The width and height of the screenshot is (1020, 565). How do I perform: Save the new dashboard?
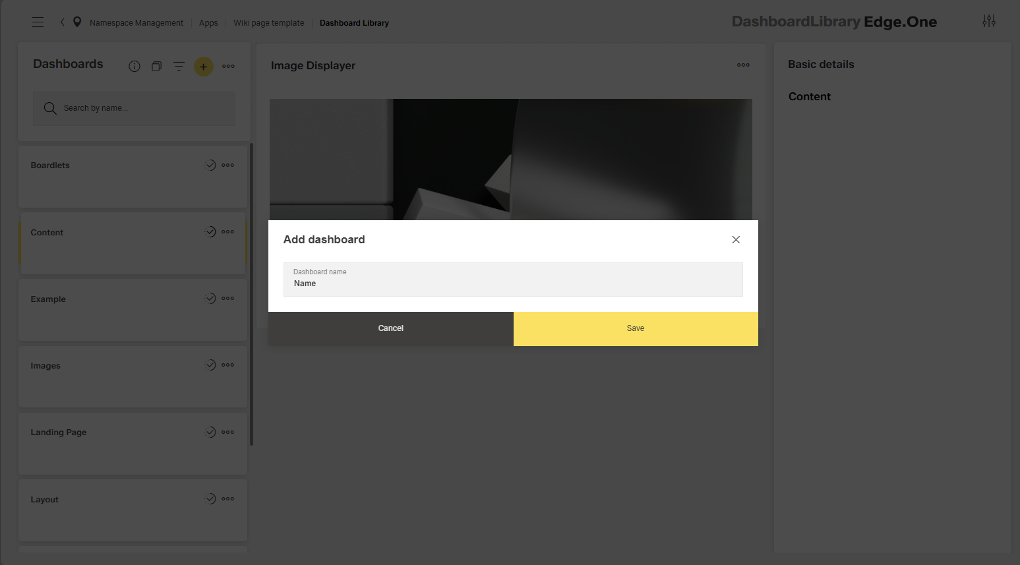coord(635,328)
